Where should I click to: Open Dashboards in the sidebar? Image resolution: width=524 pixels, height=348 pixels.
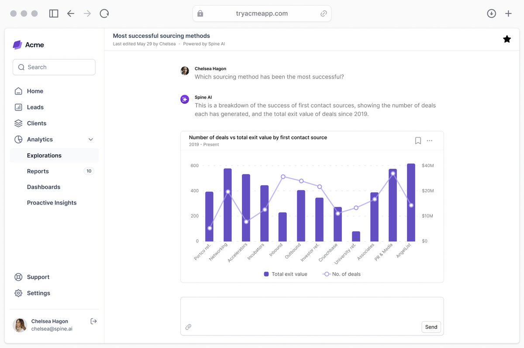(x=44, y=187)
